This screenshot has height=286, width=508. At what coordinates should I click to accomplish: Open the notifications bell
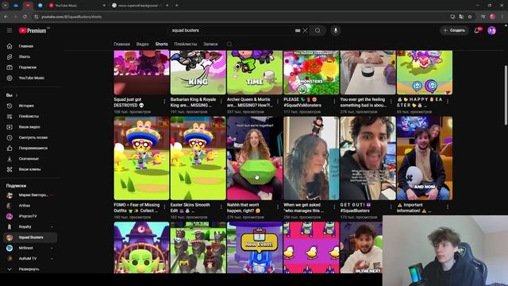pyautogui.click(x=477, y=30)
